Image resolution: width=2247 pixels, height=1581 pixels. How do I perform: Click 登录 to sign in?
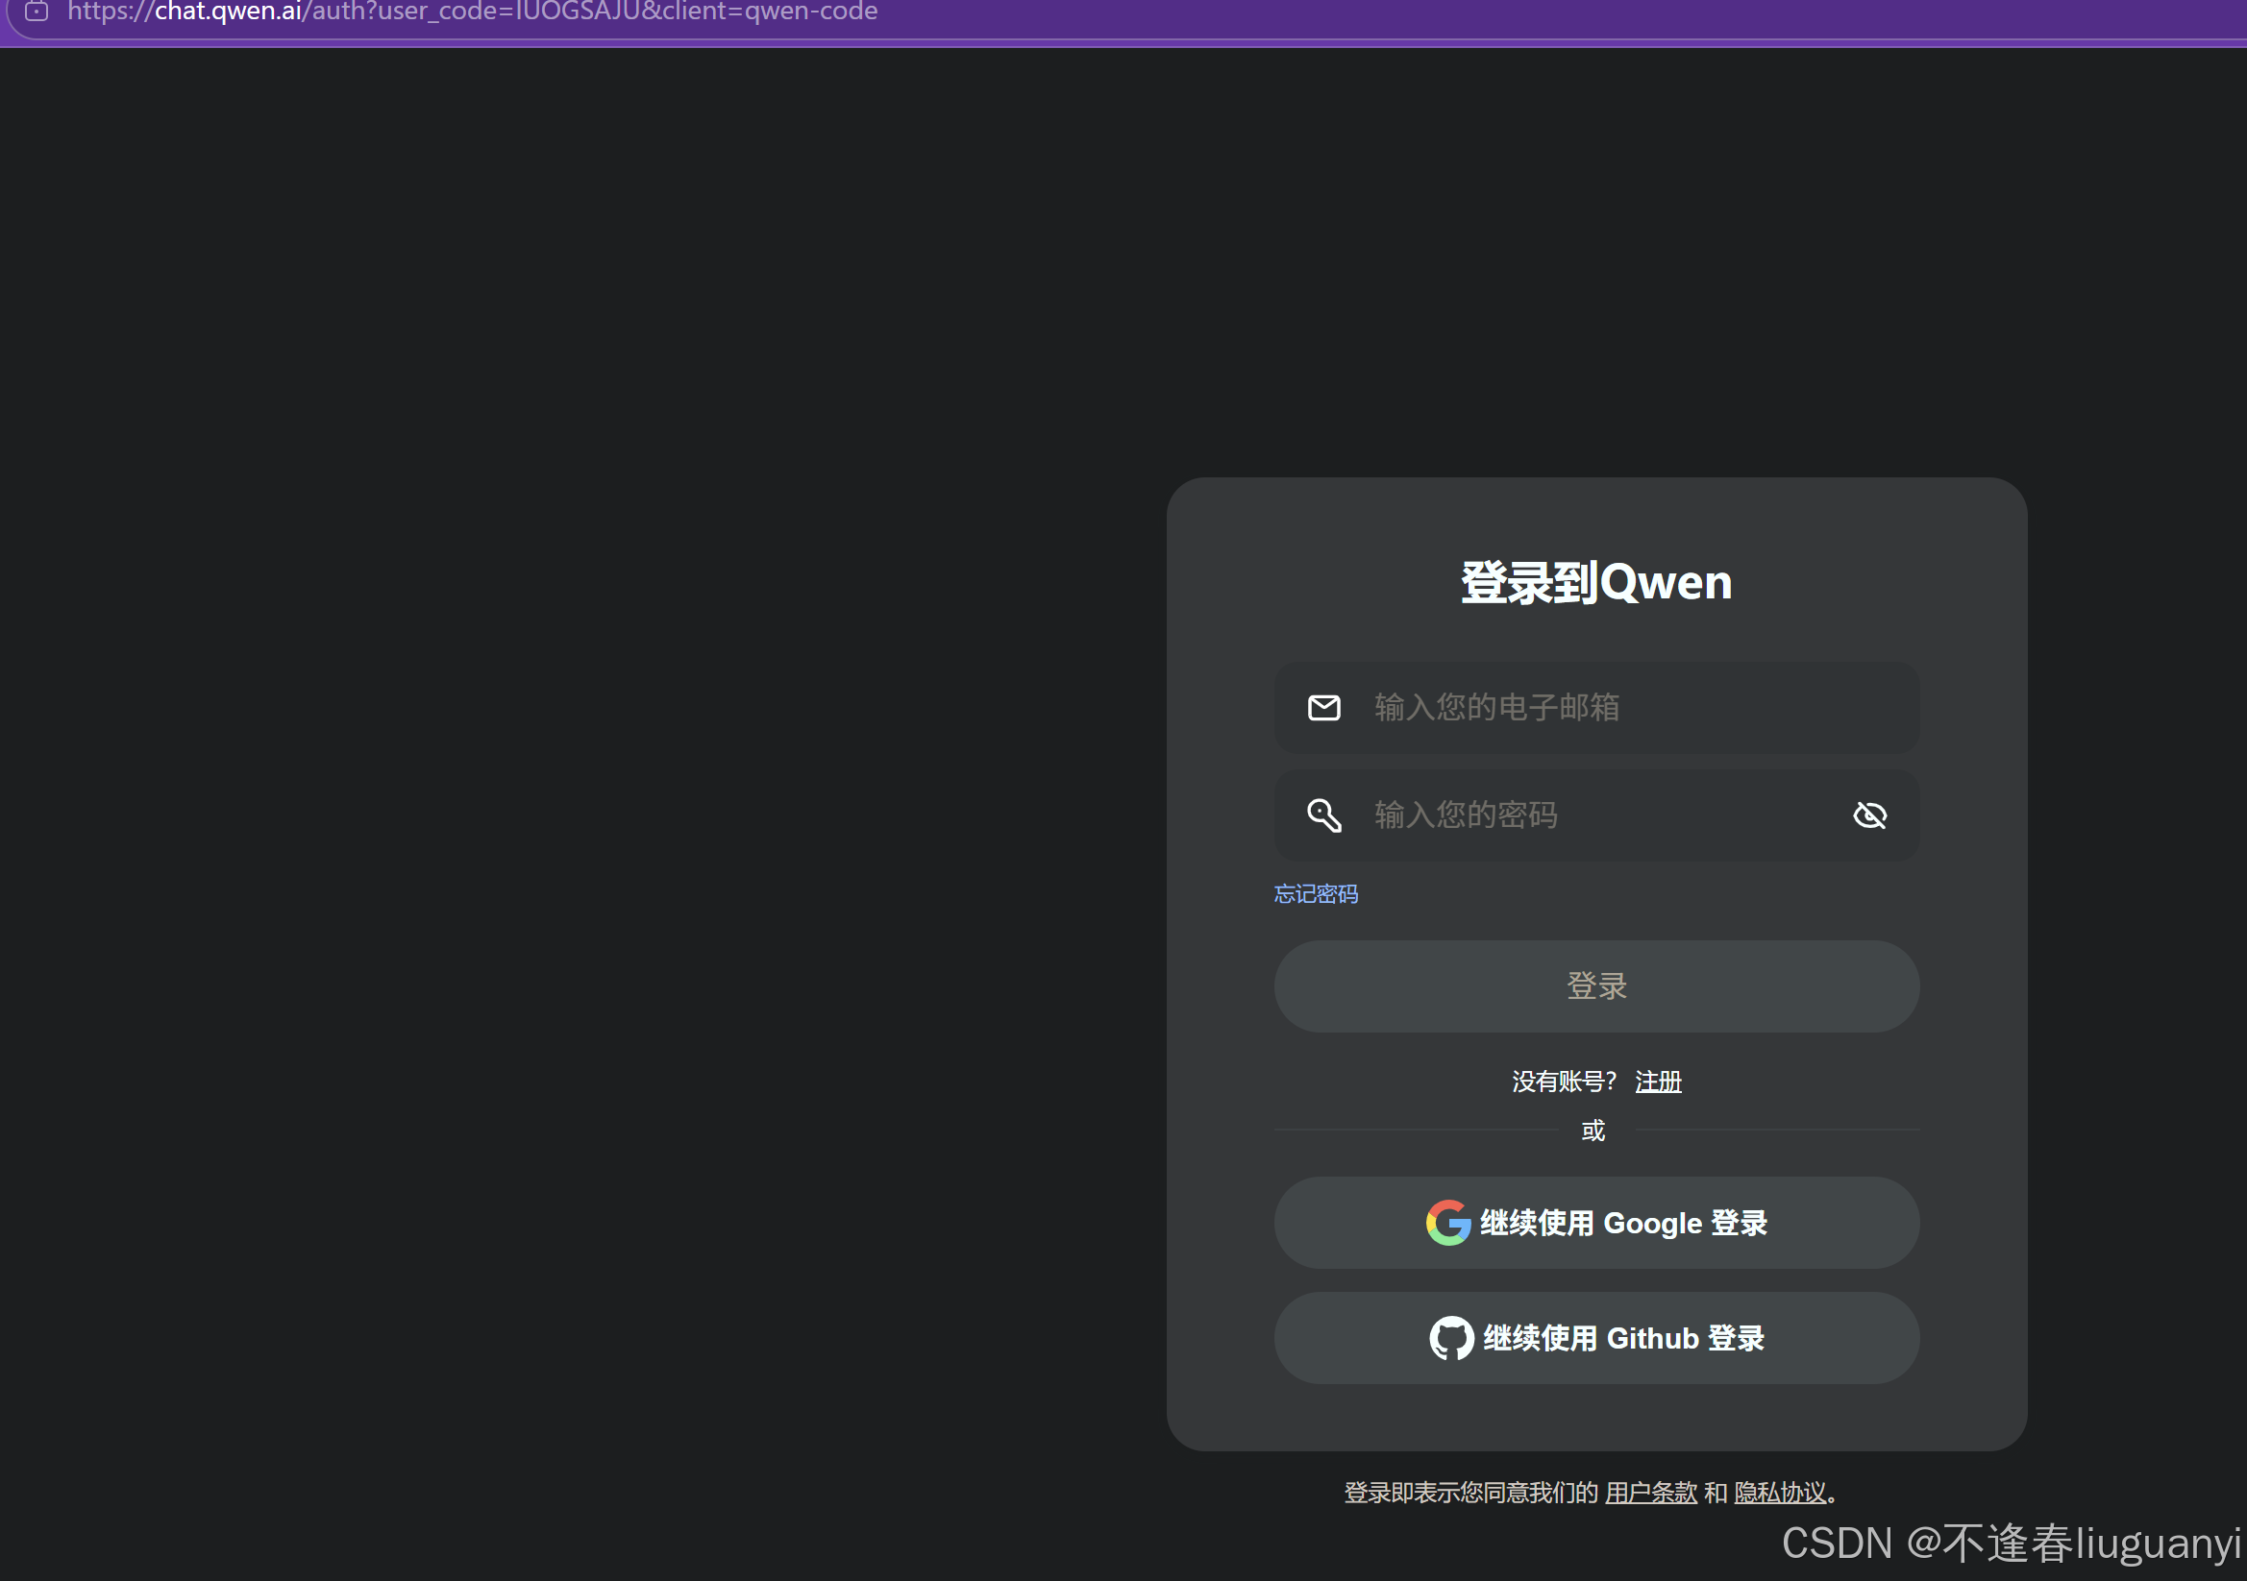(1595, 986)
